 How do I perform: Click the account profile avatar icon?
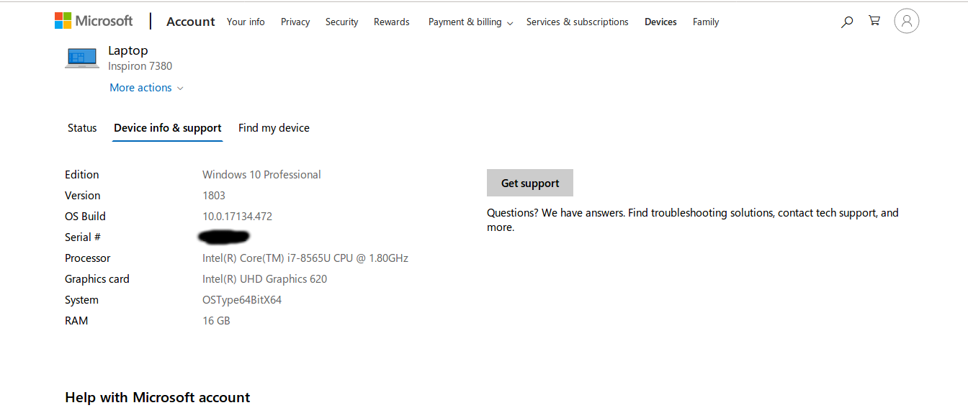click(907, 21)
